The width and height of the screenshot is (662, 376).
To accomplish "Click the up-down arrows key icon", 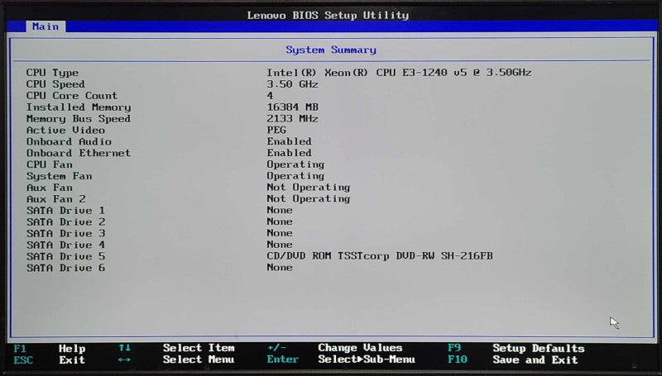I will pyautogui.click(x=124, y=348).
